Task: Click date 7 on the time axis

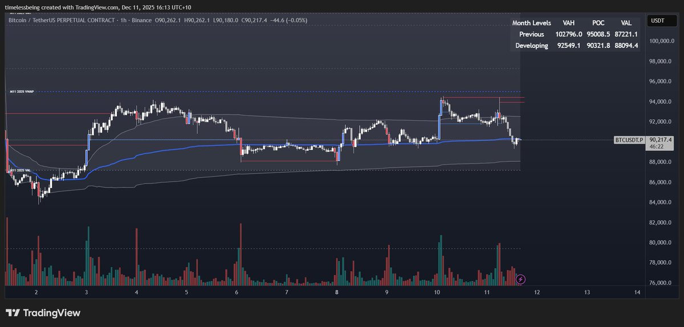Action: 287,292
